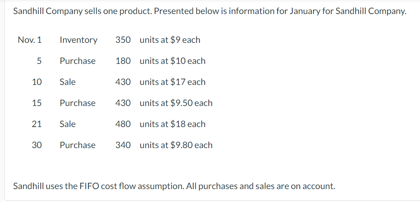Click the intro sentence about Sandhill Company
This screenshot has width=420, height=202.
click(209, 11)
